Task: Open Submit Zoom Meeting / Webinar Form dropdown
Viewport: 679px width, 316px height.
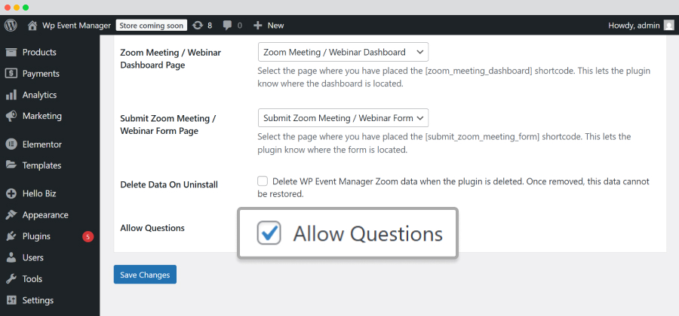Action: tap(343, 118)
